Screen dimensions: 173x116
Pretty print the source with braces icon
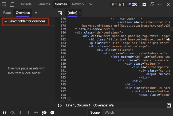60,105
